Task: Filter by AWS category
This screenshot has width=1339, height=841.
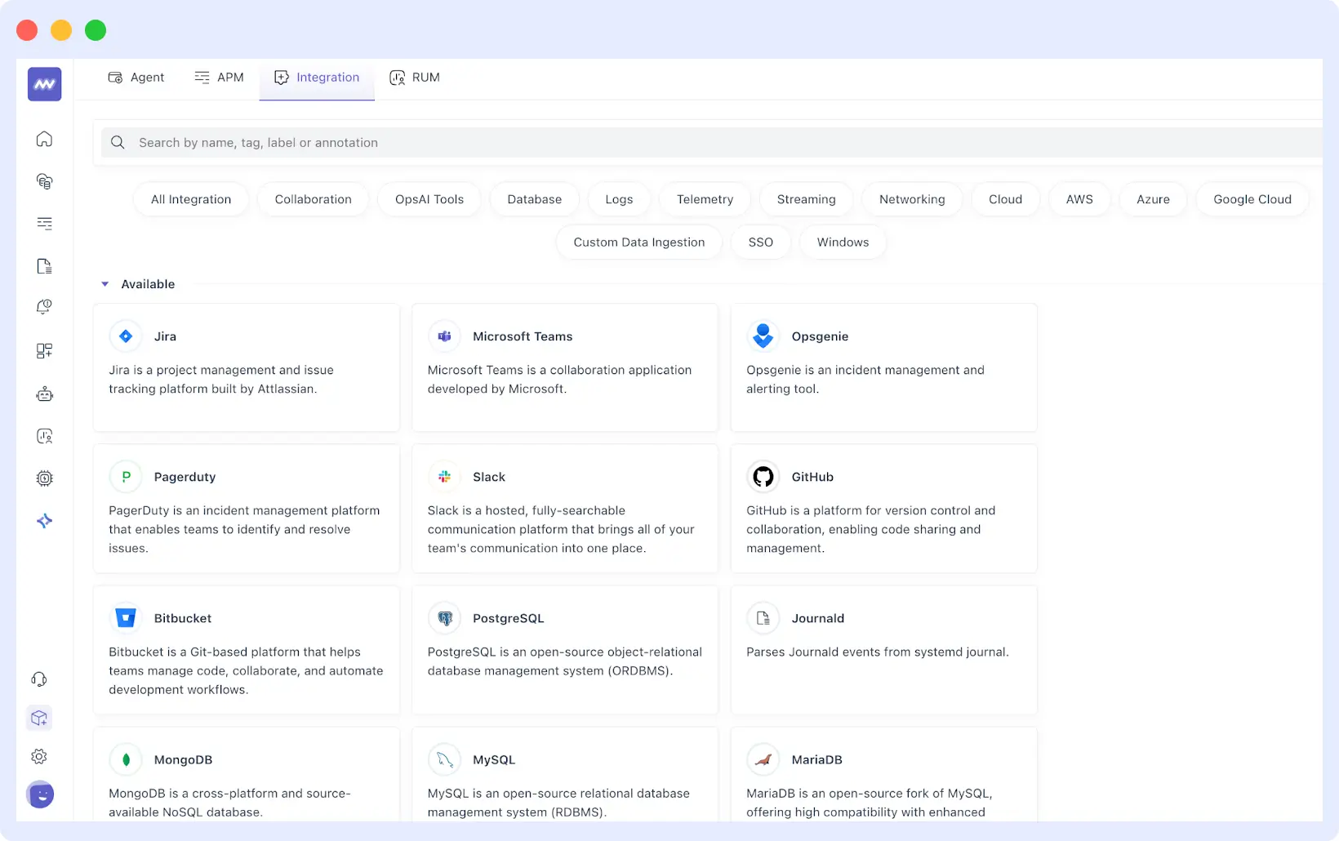Action: click(x=1079, y=199)
